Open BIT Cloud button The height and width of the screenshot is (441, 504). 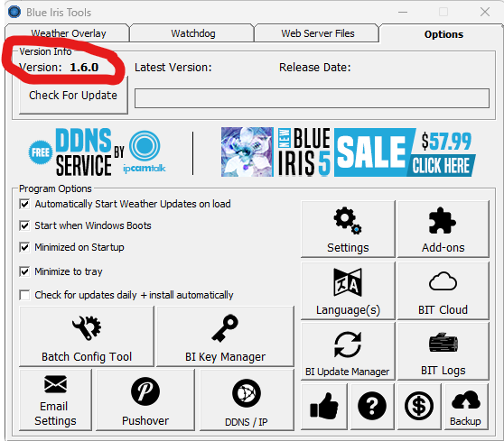pyautogui.click(x=443, y=290)
